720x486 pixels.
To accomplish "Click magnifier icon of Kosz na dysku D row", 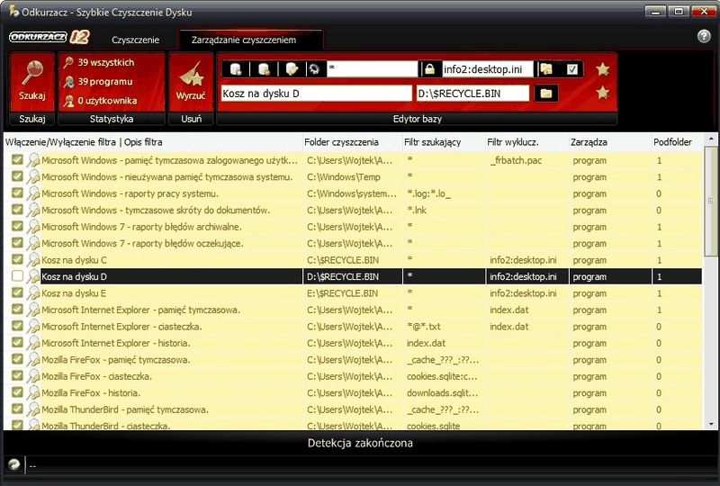I will (33, 276).
